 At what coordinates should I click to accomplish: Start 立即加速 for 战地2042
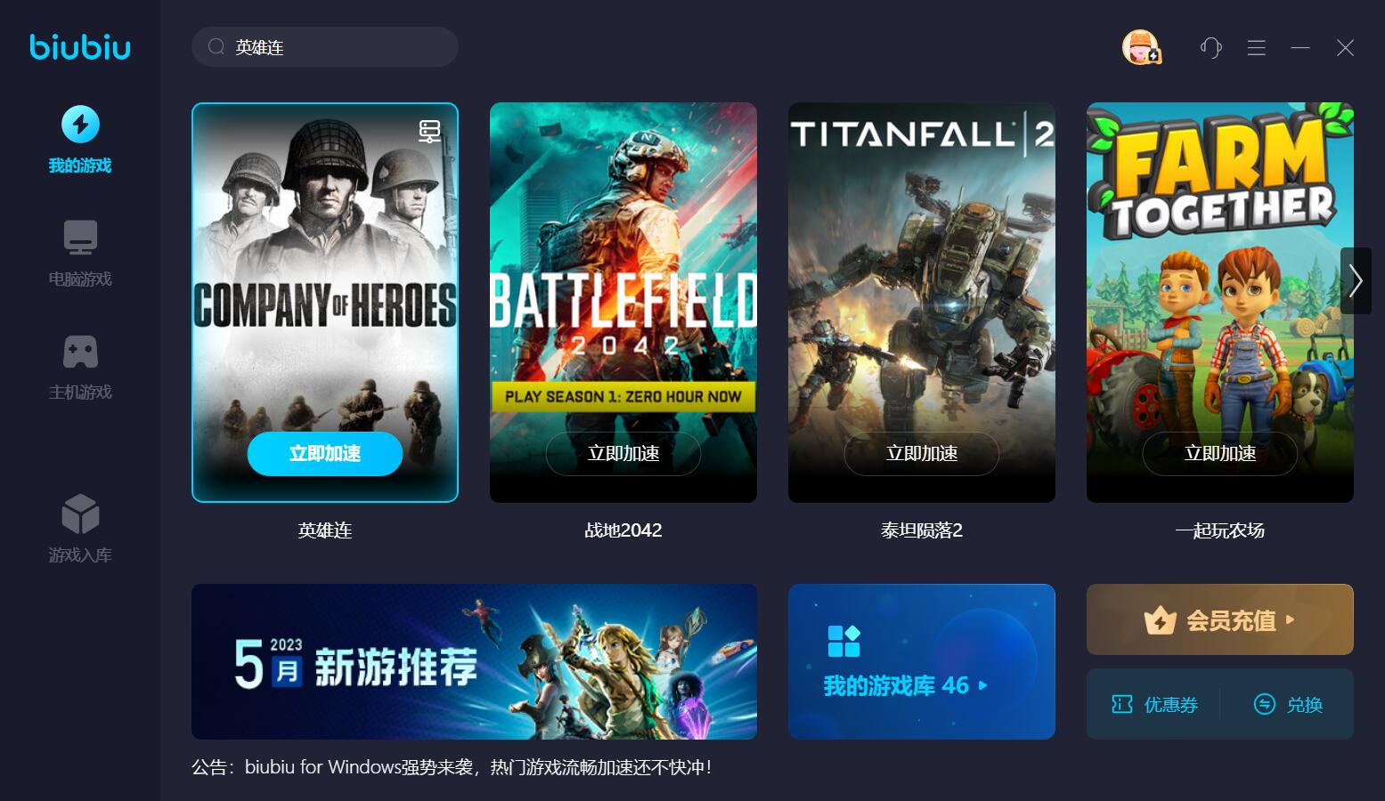click(623, 454)
